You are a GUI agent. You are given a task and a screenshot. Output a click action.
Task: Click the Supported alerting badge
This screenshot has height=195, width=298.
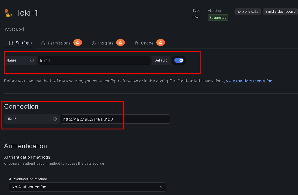pos(218,18)
